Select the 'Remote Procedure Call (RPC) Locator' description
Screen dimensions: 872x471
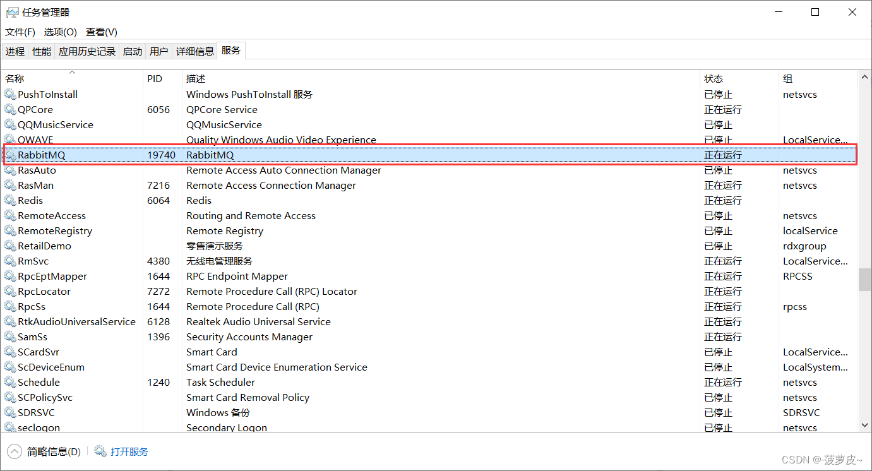tap(272, 292)
